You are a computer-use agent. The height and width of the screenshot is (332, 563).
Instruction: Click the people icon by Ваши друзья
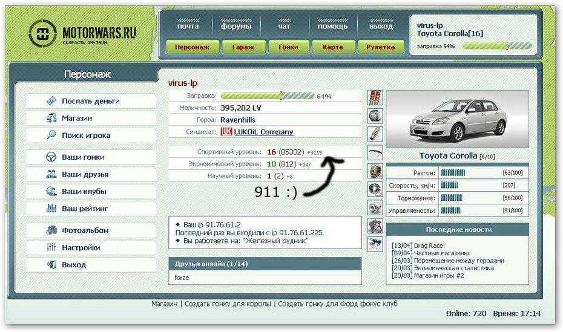pos(51,174)
